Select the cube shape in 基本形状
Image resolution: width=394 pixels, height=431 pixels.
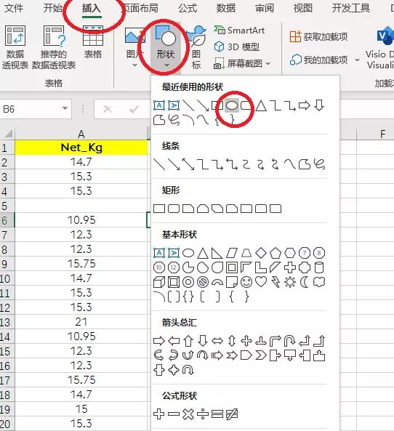coord(159,282)
